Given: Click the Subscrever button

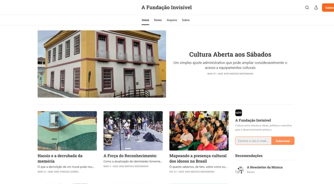Looking at the screenshot, I should point(283,141).
